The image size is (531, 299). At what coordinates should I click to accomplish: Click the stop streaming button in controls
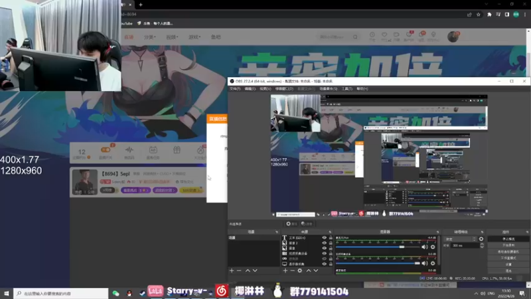508,239
